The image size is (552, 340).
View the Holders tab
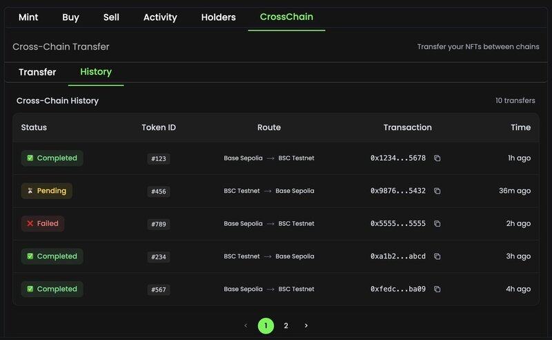[x=218, y=17]
